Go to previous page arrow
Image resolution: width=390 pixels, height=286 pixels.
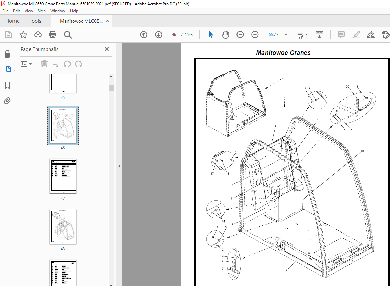(x=144, y=34)
